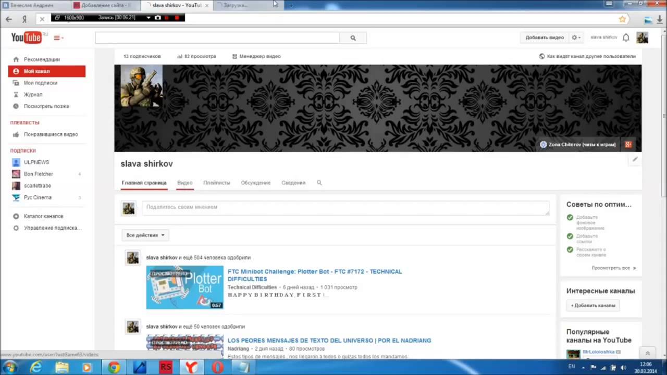Click the channel search magnifier icon
Viewport: 667px width, 375px height.
click(319, 183)
